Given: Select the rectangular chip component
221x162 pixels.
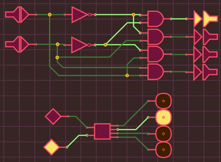Looking at the screenshot, I should tap(102, 132).
